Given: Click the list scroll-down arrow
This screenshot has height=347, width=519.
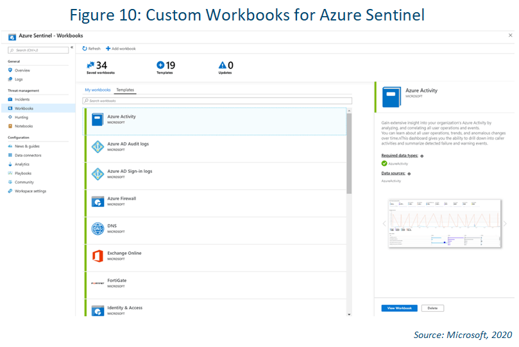Looking at the screenshot, I should pyautogui.click(x=349, y=314).
